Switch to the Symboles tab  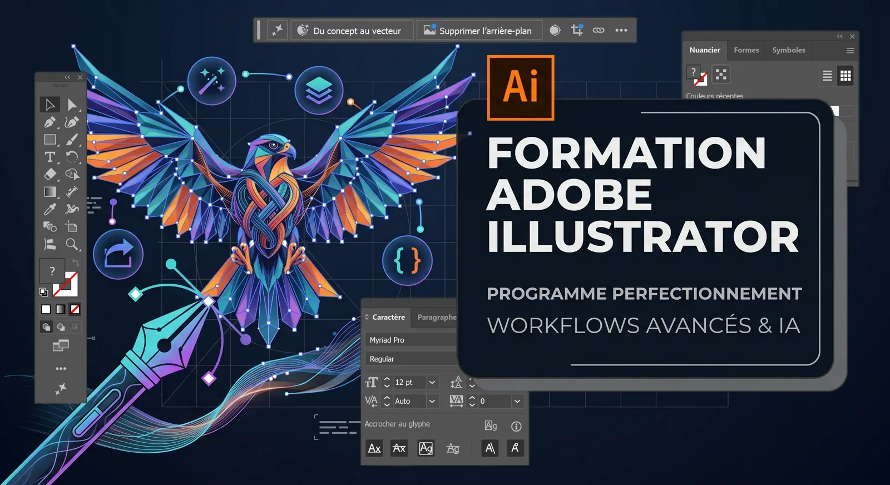pyautogui.click(x=789, y=50)
